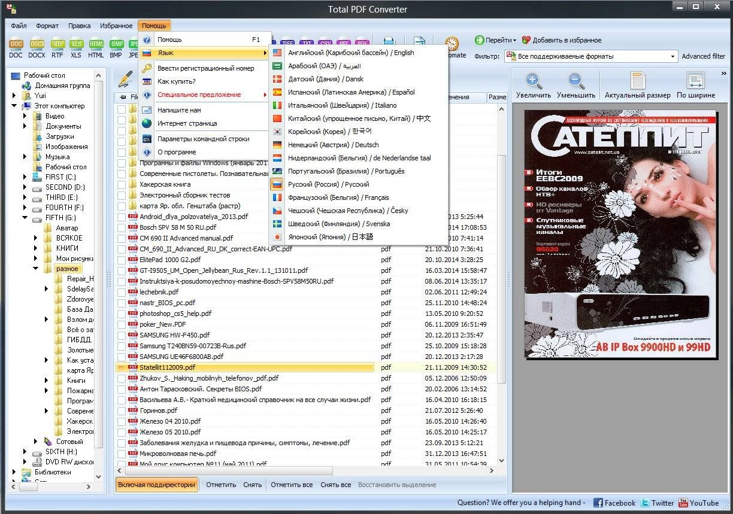Screen dimensions: 733x514
Task: Convert to DOC format icon
Action: 16,44
